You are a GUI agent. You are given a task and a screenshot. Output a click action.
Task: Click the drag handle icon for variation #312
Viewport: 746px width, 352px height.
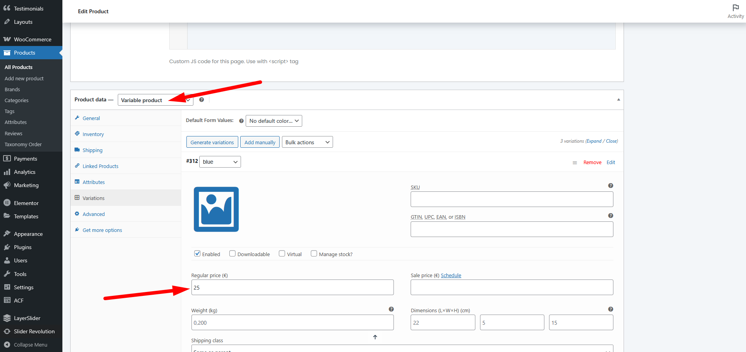[574, 163]
